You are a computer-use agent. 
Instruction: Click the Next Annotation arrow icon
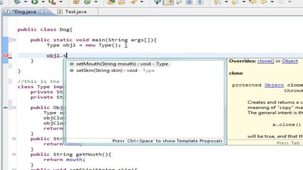coord(217,2)
